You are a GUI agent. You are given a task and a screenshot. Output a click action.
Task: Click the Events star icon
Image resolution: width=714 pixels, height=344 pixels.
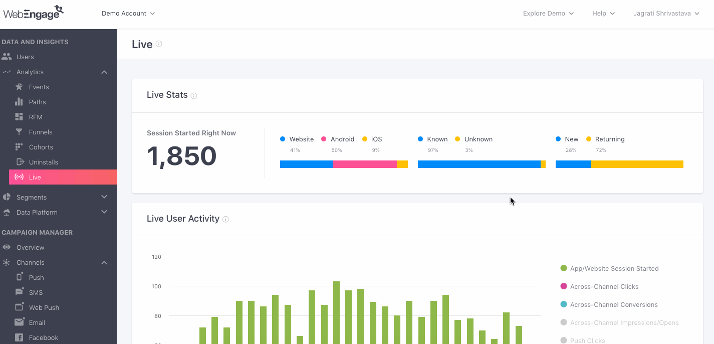(x=19, y=87)
